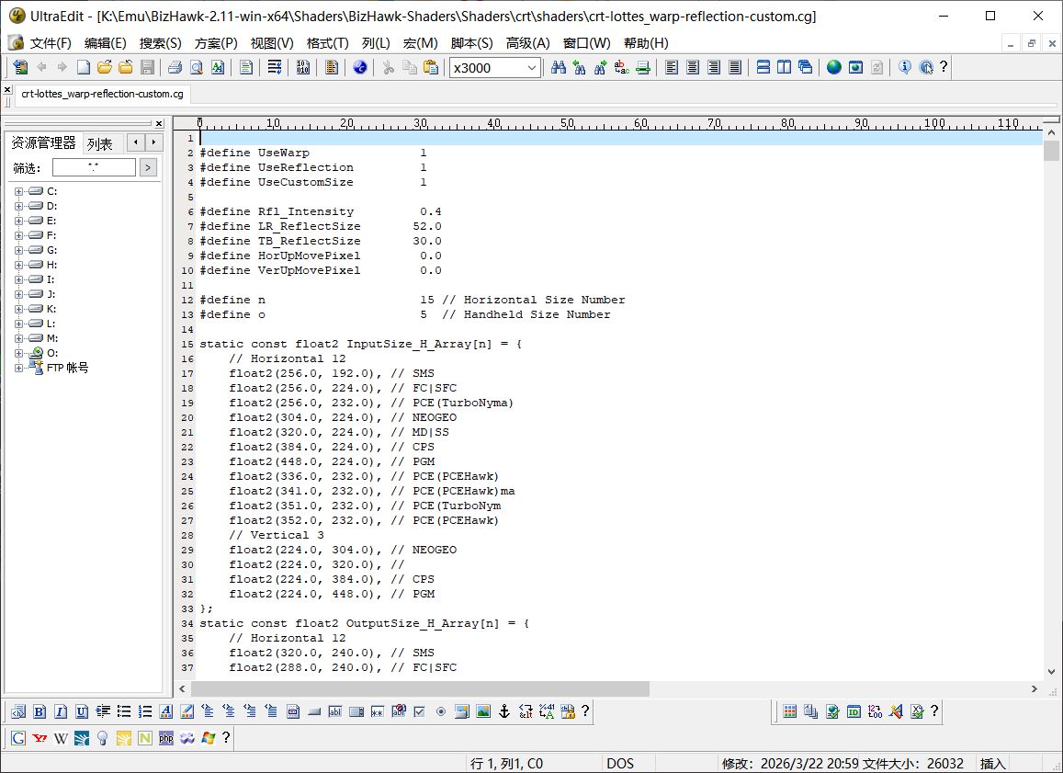The height and width of the screenshot is (773, 1063).
Task: Toggle hex edit mode (1010 icon)
Action: point(303,67)
